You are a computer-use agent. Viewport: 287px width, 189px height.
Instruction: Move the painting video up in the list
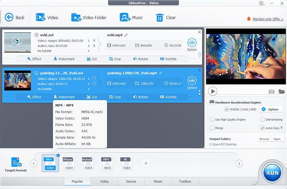coord(200,91)
